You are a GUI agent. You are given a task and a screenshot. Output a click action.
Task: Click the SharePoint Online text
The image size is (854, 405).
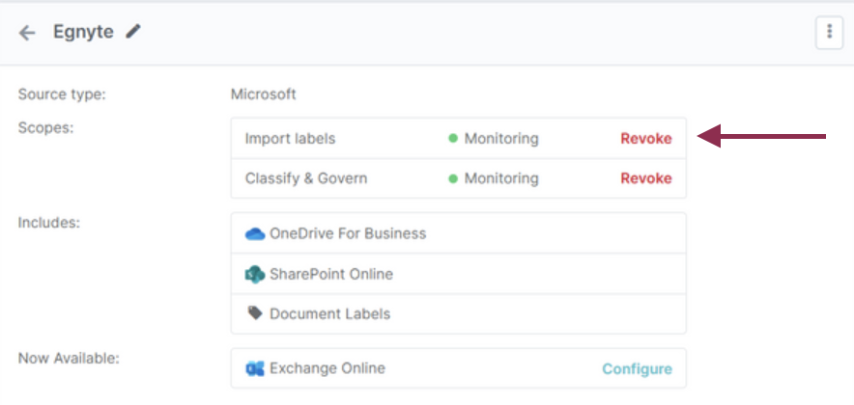pyautogui.click(x=331, y=274)
